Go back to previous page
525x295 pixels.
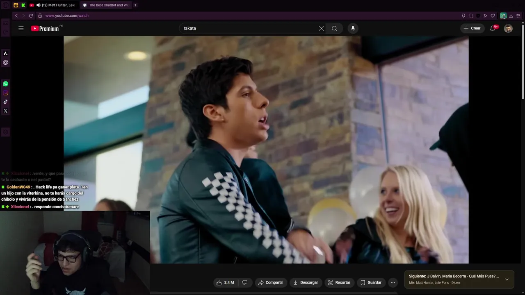tap(16, 16)
